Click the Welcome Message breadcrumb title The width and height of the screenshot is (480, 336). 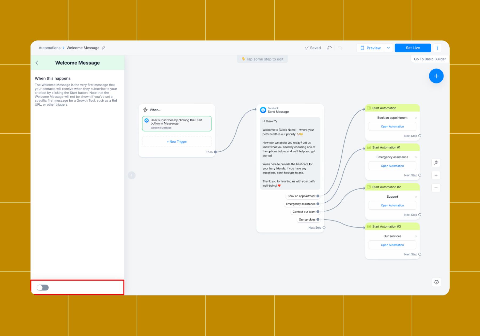(83, 48)
